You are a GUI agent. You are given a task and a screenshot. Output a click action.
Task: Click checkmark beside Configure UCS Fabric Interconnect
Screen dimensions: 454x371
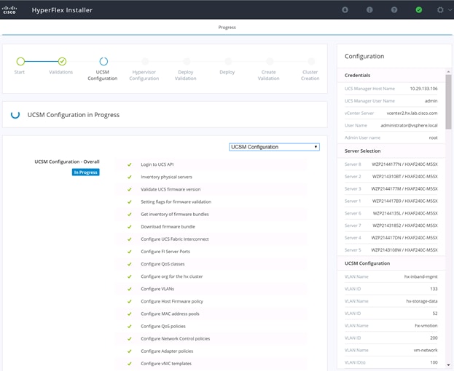click(x=130, y=239)
